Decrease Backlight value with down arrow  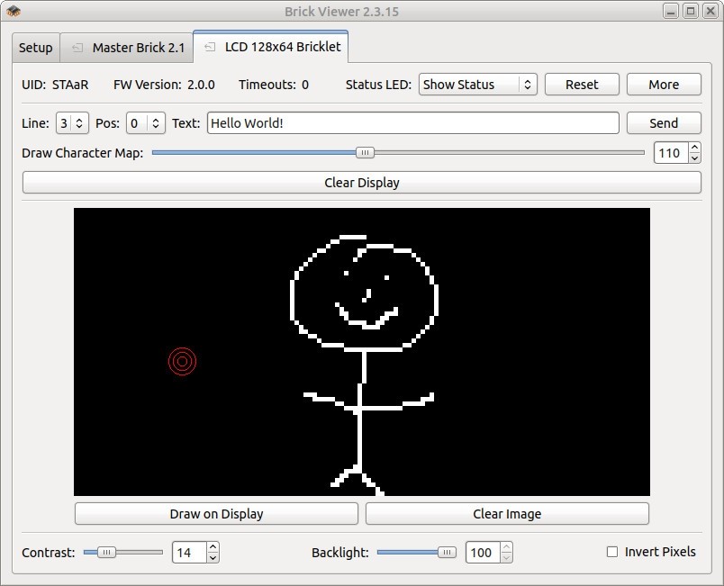pyautogui.click(x=506, y=557)
